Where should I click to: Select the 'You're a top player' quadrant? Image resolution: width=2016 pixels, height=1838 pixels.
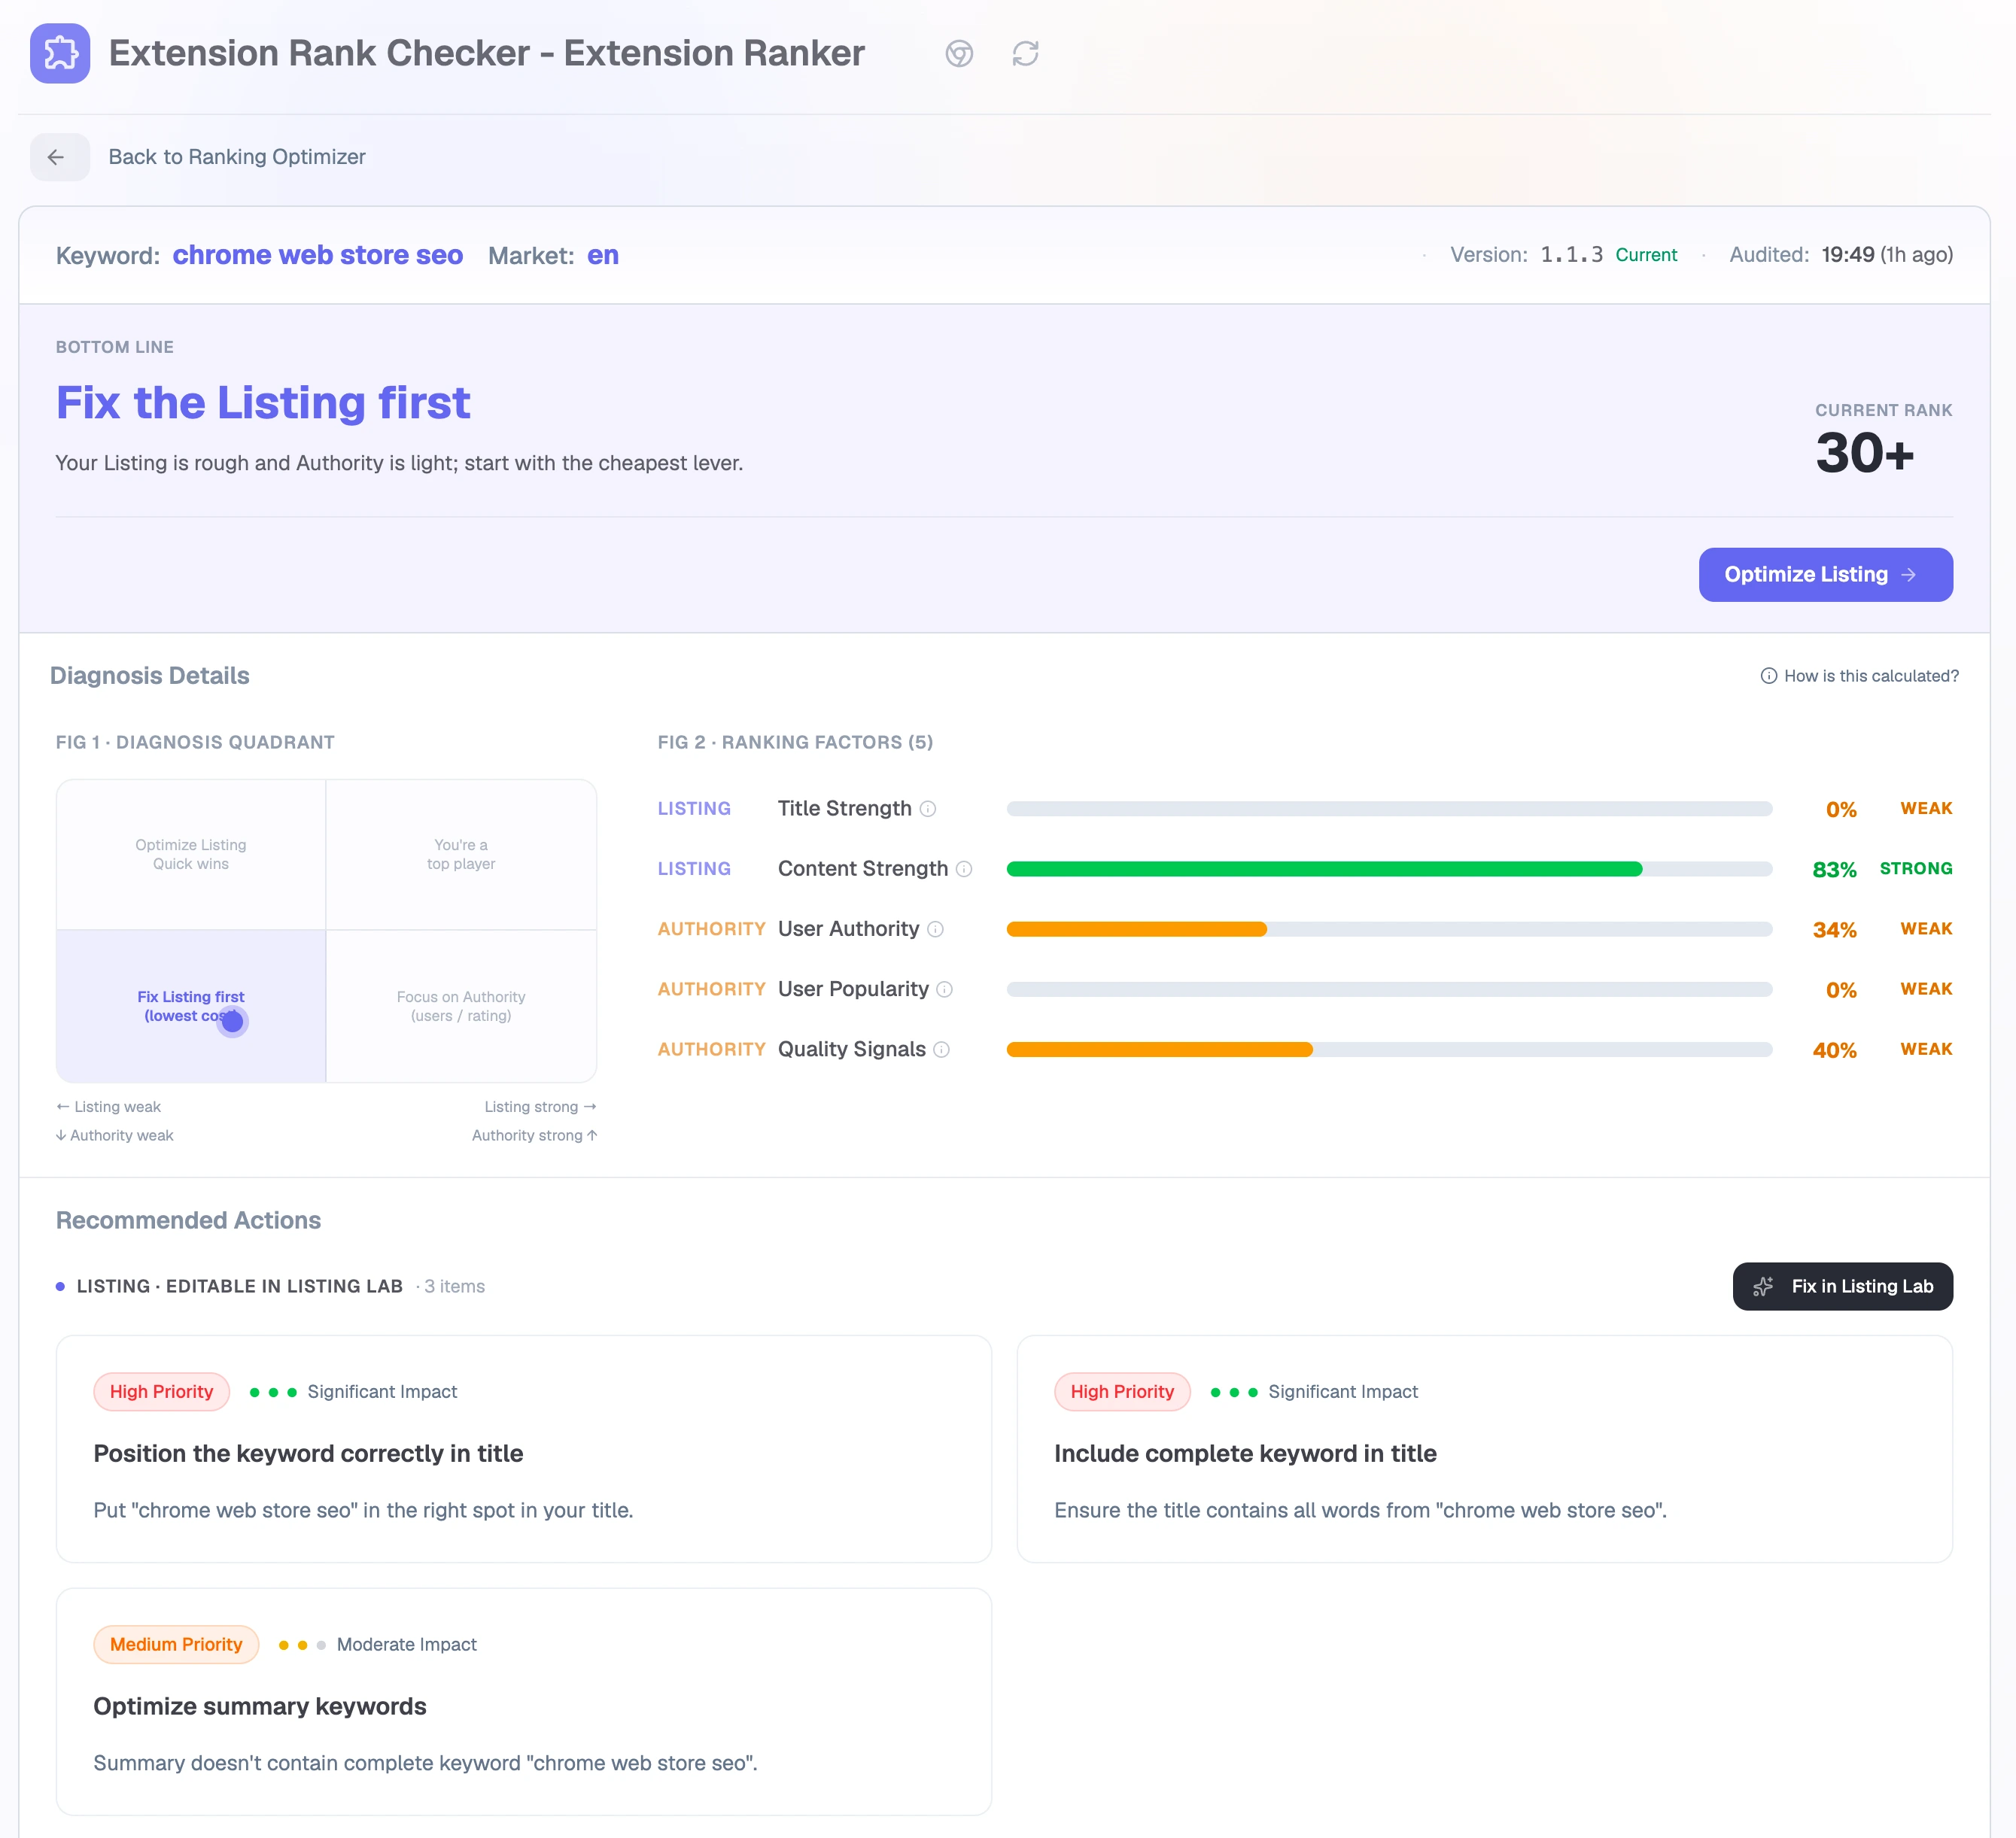pyautogui.click(x=461, y=855)
